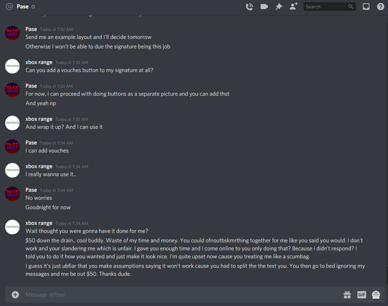Click the plus attach file button
The width and height of the screenshot is (388, 306).
coord(15,295)
